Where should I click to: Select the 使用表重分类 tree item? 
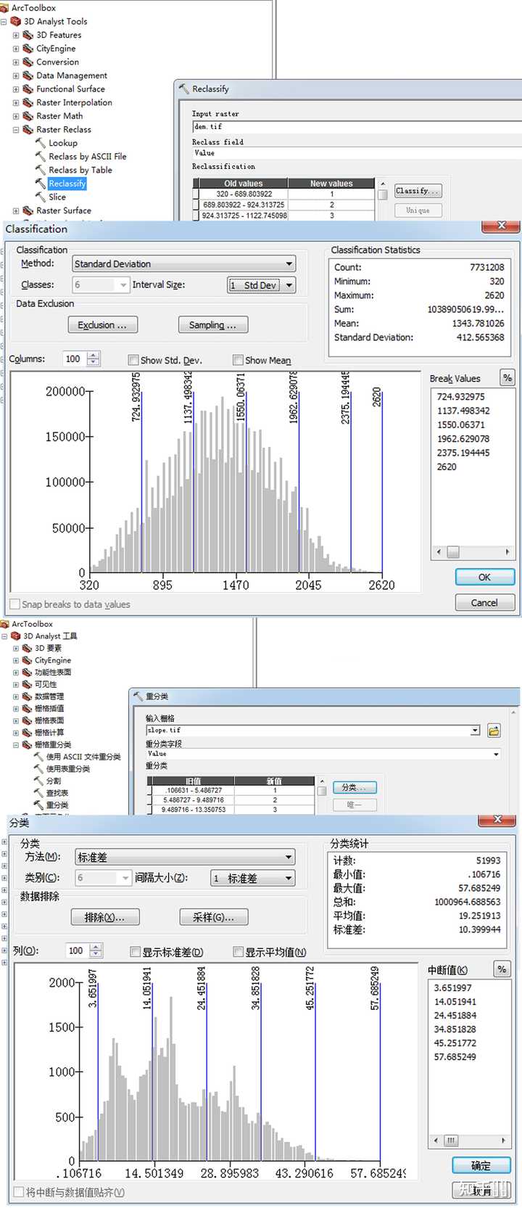coord(68,769)
